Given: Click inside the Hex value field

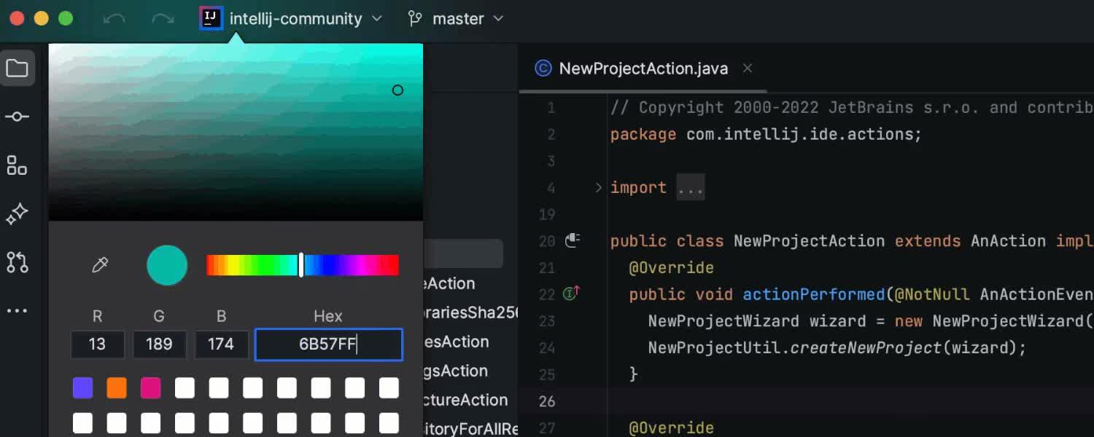Looking at the screenshot, I should click(328, 345).
